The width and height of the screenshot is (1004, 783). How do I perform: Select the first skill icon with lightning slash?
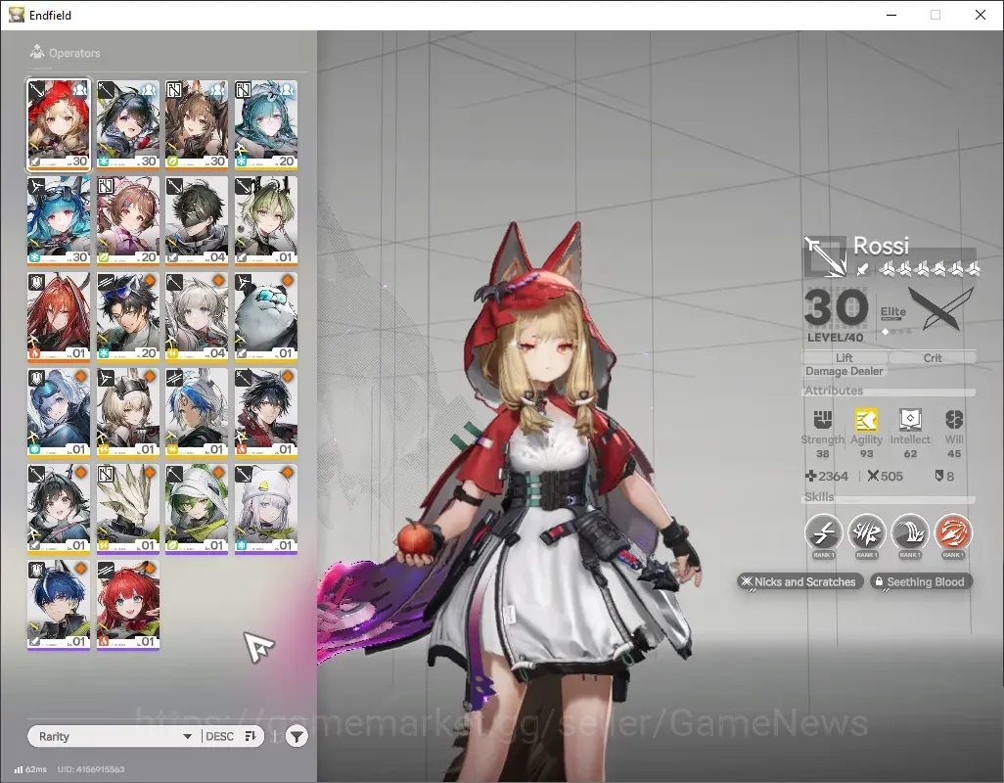click(x=823, y=532)
